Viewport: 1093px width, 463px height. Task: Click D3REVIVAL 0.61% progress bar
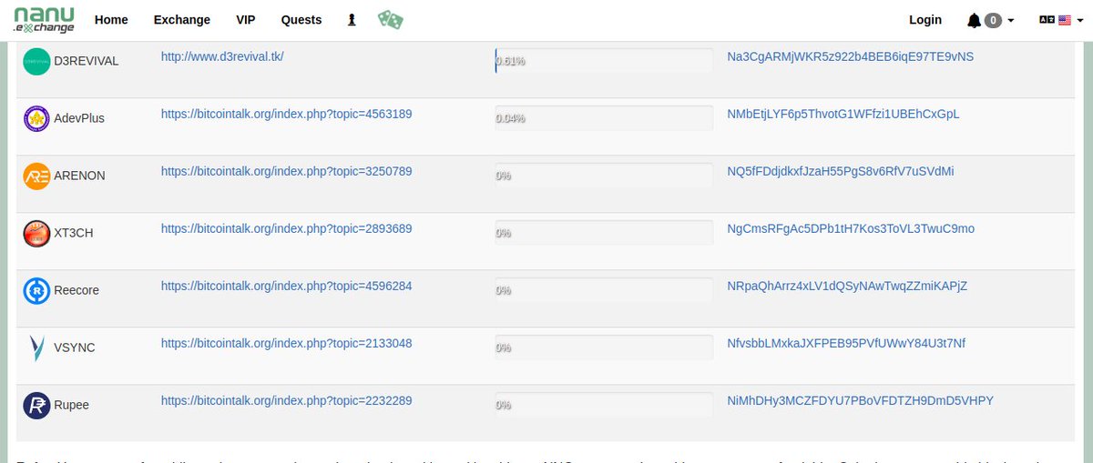point(604,61)
